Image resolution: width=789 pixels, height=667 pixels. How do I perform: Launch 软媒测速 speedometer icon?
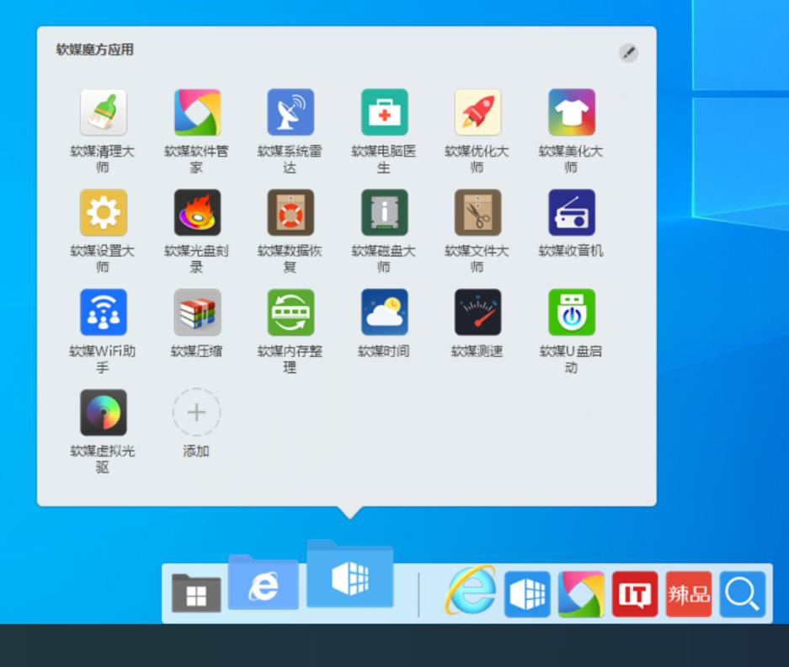pos(477,312)
